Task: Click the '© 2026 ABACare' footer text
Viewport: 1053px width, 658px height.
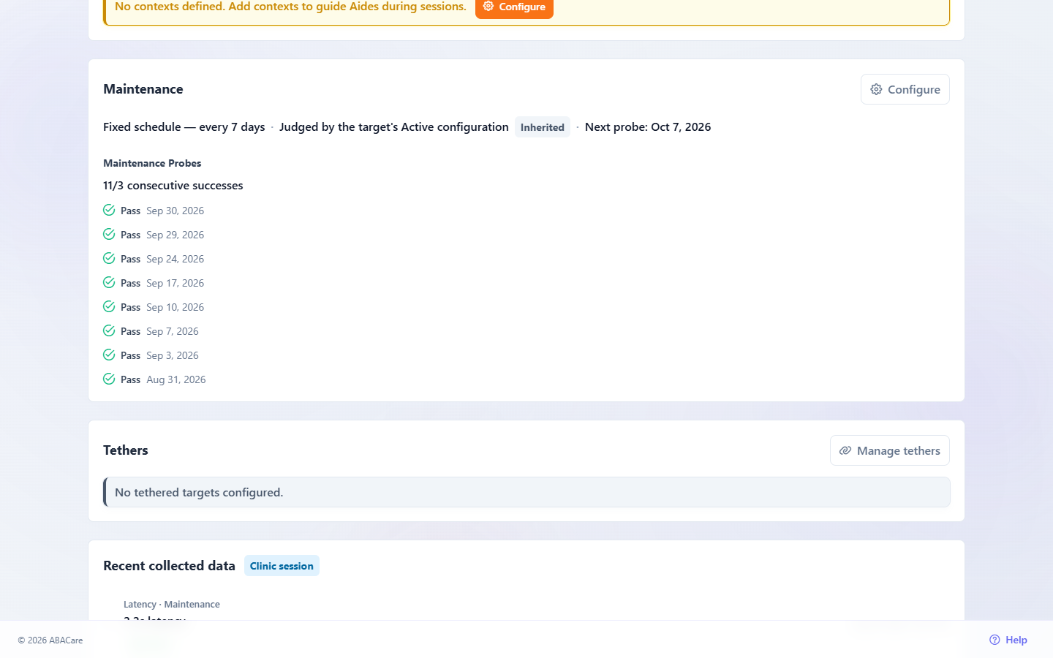Action: tap(50, 640)
